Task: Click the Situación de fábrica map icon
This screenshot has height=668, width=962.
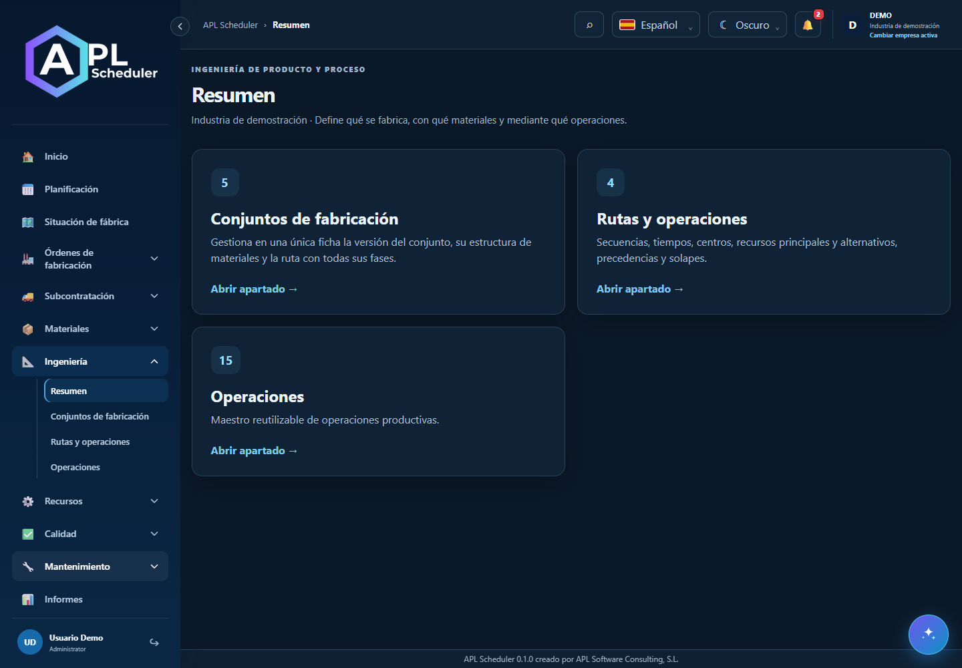Action: pos(27,222)
